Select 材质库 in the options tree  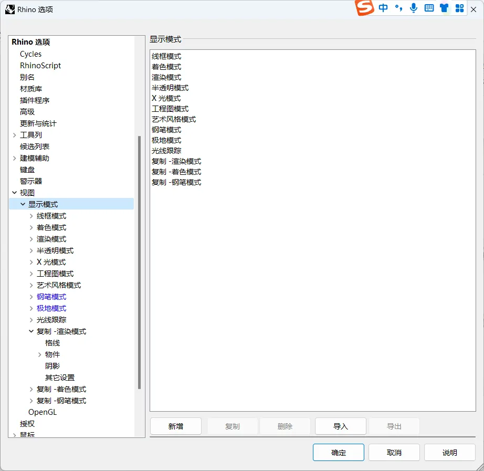pos(31,89)
